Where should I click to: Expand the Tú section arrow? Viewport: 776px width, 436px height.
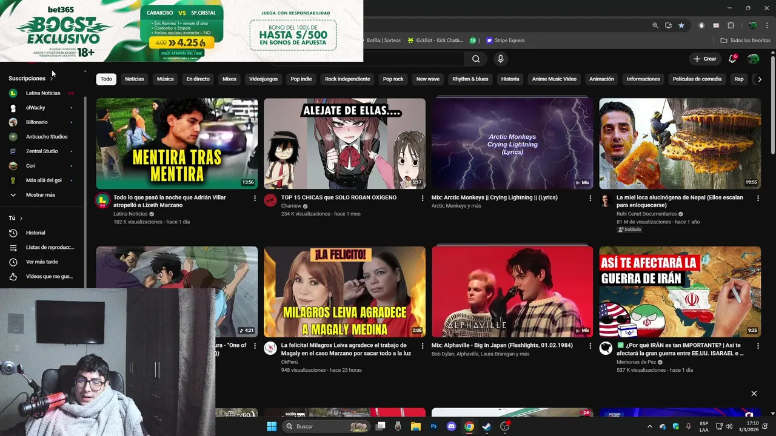[x=21, y=218]
